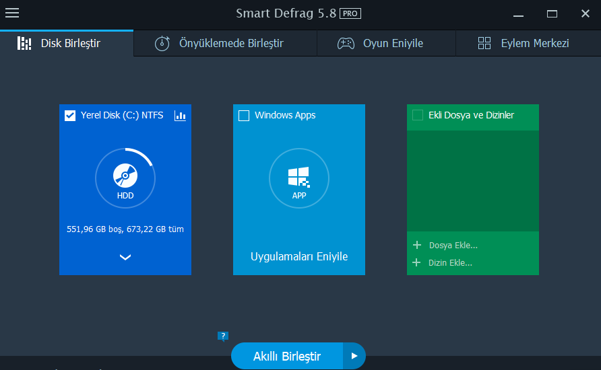
Task: Open Önyüklemede Birleştir tab
Action: click(225, 43)
